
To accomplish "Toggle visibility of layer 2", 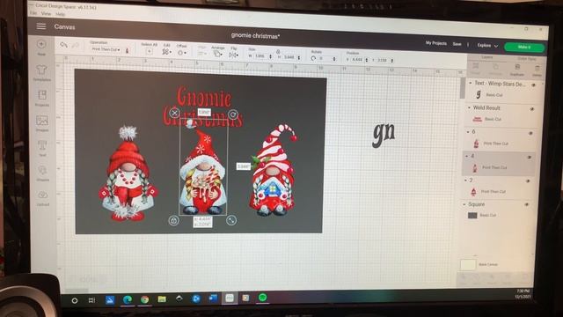I will [x=528, y=181].
